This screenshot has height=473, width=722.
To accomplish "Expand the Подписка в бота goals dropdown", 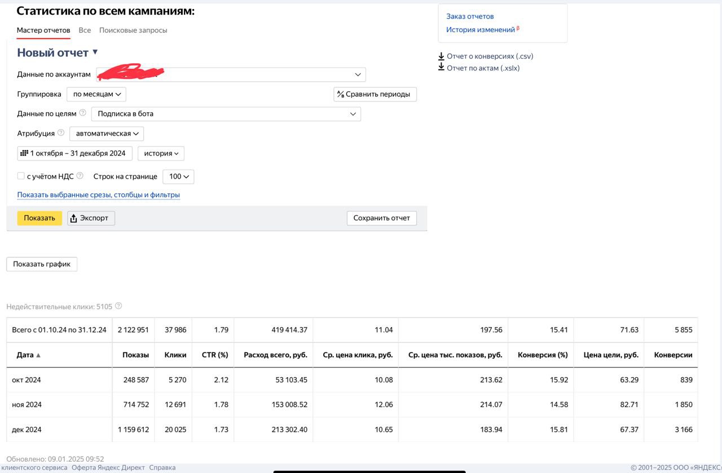I will click(226, 114).
